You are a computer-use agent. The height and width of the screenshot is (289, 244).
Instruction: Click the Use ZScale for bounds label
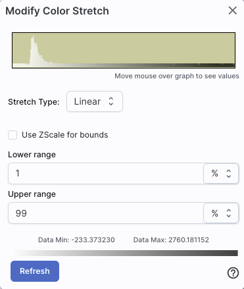tap(65, 135)
